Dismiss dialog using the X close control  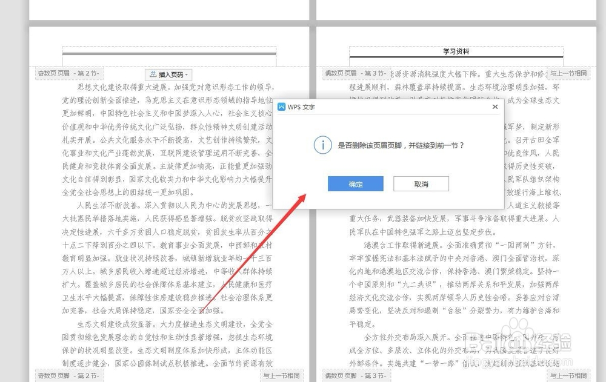coord(495,106)
